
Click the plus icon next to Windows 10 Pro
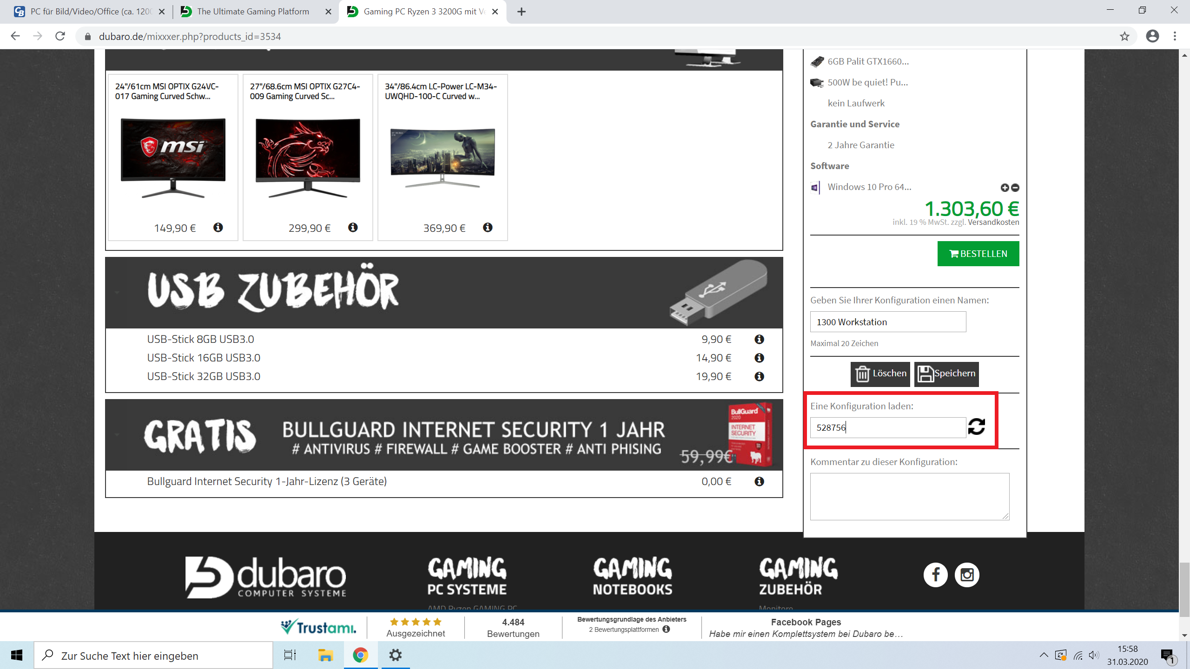[x=1005, y=188]
